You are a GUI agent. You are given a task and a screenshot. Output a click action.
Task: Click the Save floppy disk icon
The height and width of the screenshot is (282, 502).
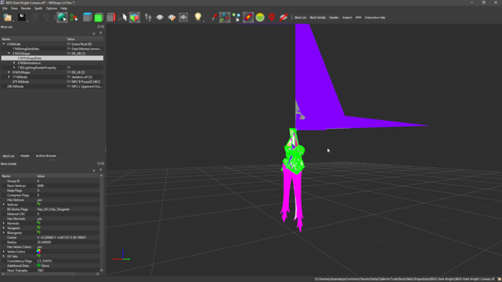(21, 17)
